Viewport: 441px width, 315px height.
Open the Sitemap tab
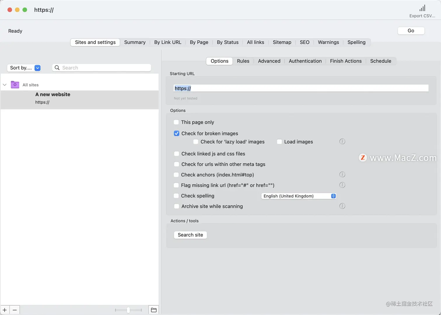pyautogui.click(x=282, y=42)
